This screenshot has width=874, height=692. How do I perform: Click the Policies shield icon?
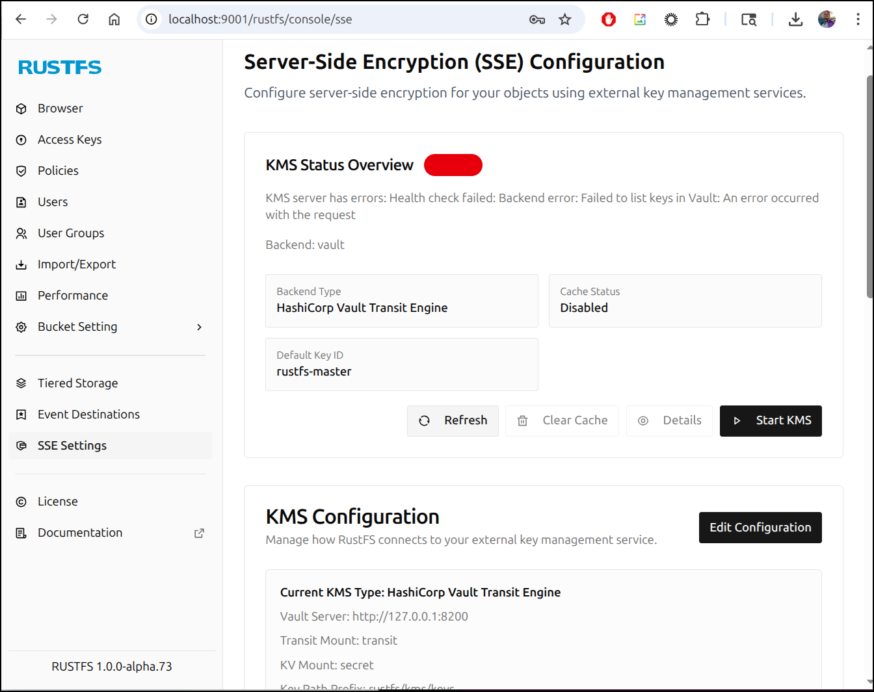(x=21, y=171)
